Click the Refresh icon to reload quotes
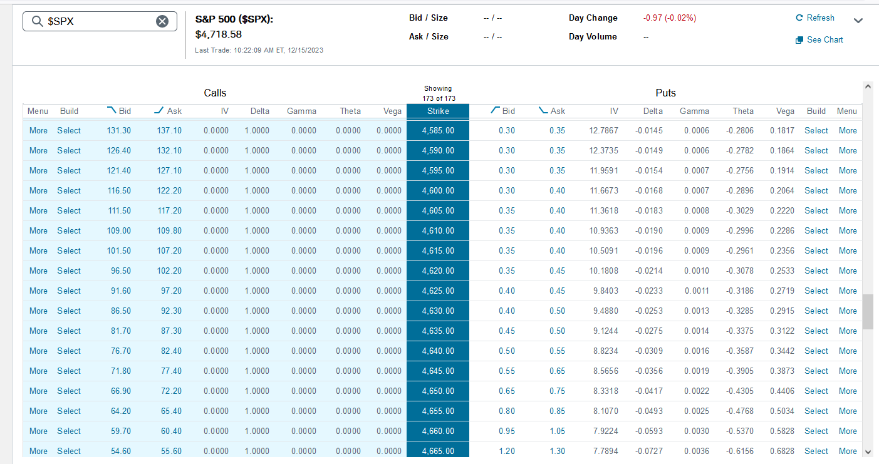The image size is (879, 464). [799, 18]
